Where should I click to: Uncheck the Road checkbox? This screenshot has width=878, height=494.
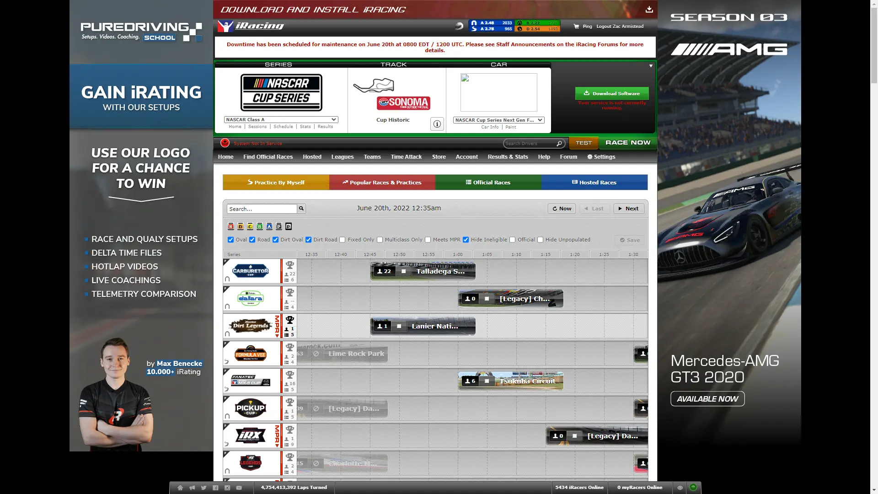(x=252, y=240)
